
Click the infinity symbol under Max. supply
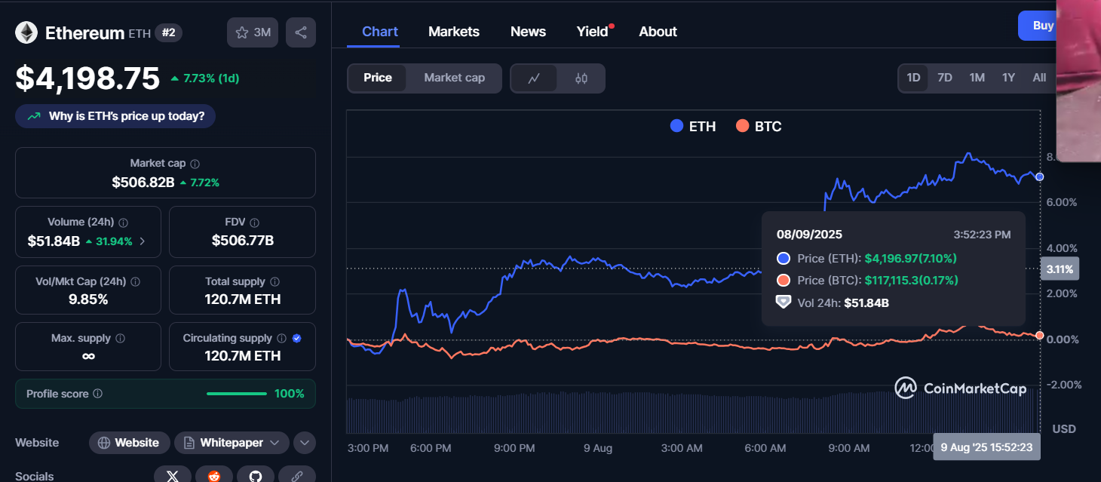88,356
